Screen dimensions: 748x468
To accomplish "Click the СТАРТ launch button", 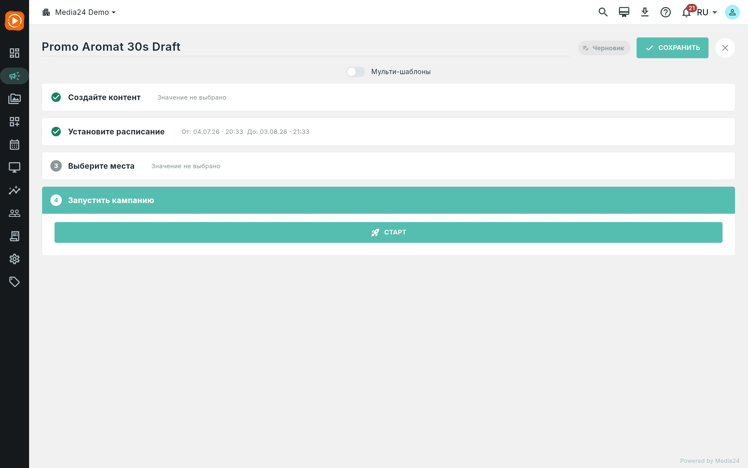I will pyautogui.click(x=388, y=232).
